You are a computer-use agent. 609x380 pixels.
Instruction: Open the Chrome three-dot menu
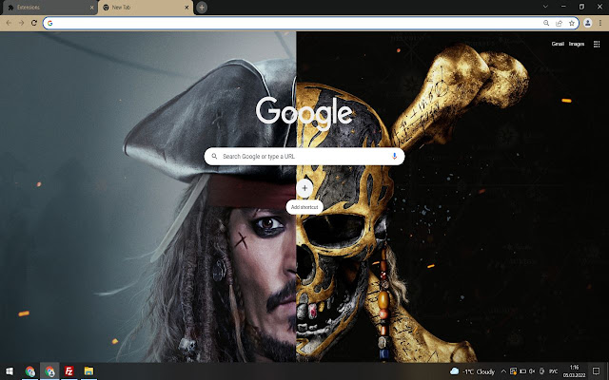(600, 23)
